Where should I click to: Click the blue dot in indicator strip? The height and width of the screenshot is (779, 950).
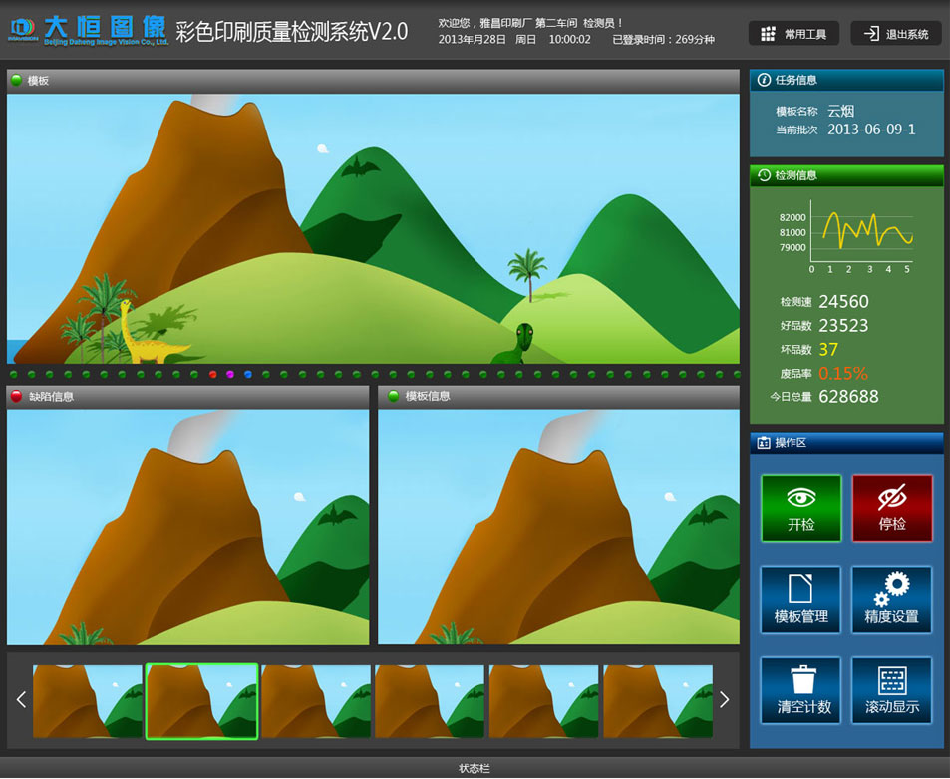248,375
